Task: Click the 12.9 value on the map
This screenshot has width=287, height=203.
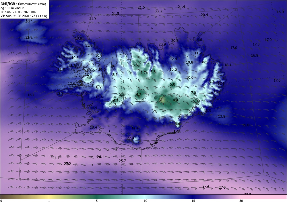Action: point(29,38)
